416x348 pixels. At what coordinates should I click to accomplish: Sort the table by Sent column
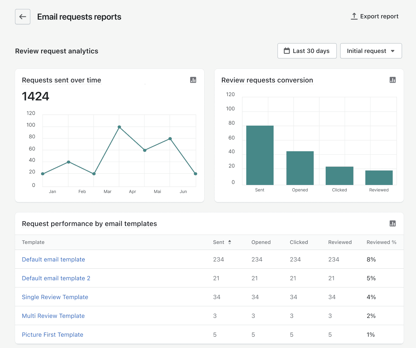point(222,242)
